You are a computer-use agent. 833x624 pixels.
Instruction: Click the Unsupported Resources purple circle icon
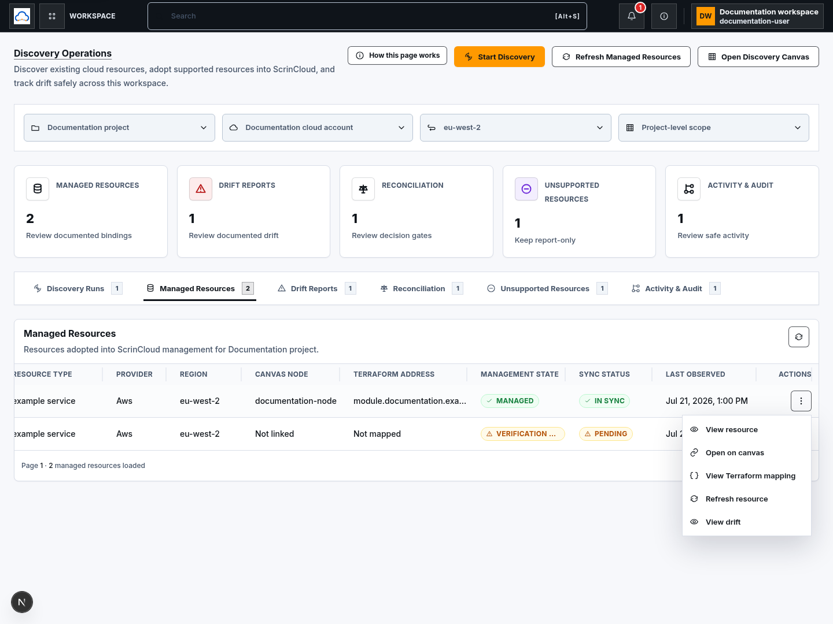coord(526,189)
